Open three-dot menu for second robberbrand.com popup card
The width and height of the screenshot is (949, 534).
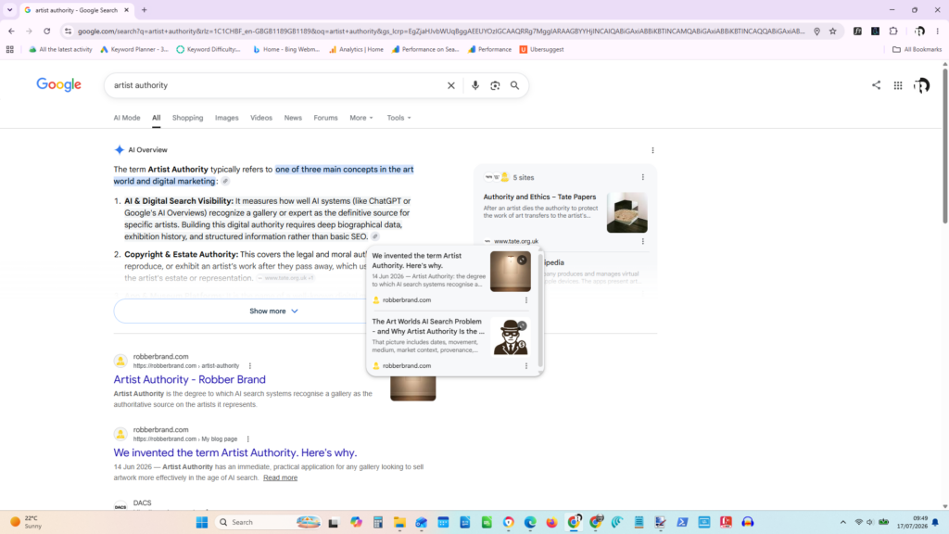click(526, 365)
